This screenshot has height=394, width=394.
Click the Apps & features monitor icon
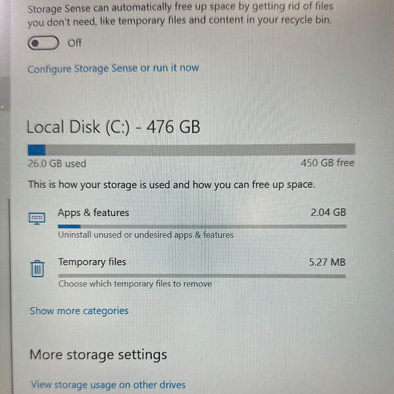[37, 219]
